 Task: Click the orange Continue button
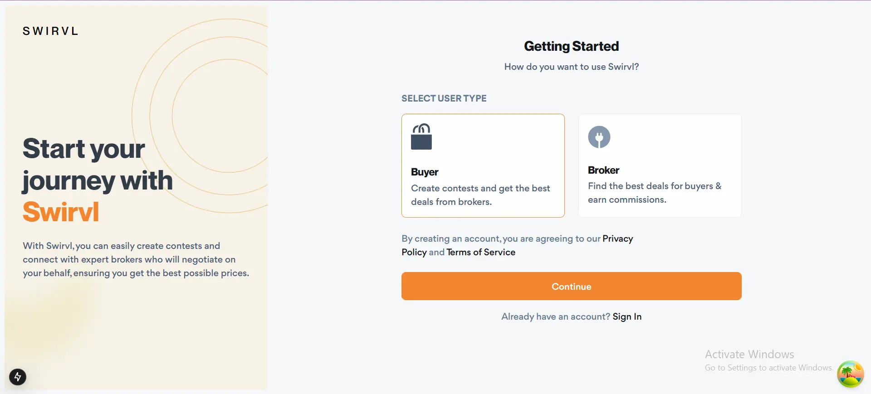[572, 286]
